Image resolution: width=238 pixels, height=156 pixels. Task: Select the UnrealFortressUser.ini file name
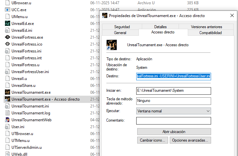pos(30,72)
